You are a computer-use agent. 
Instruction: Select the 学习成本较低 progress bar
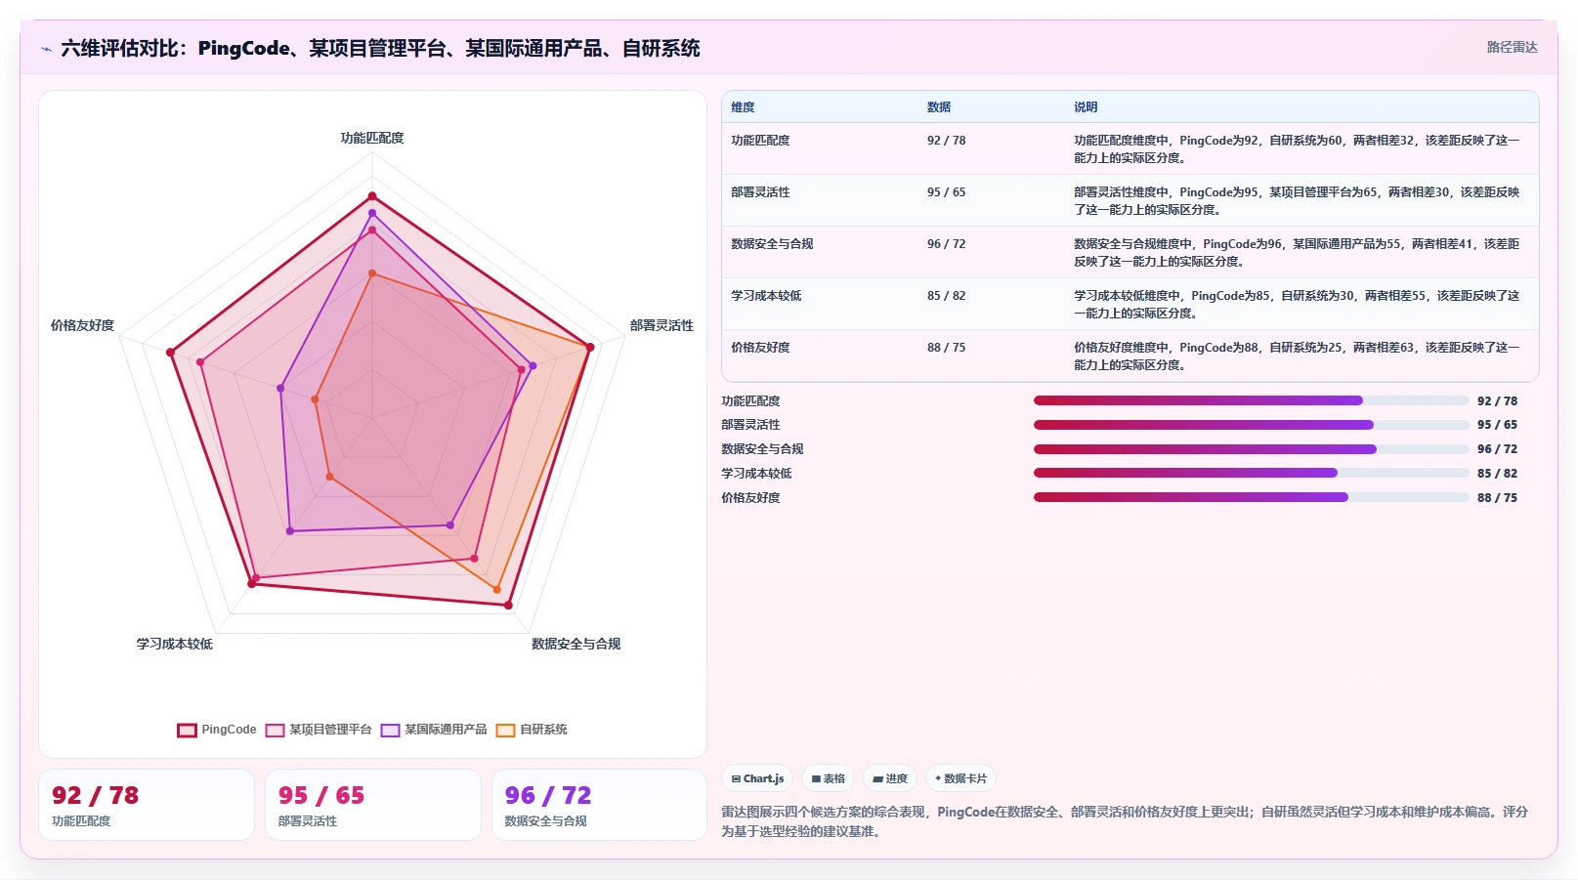(1251, 473)
